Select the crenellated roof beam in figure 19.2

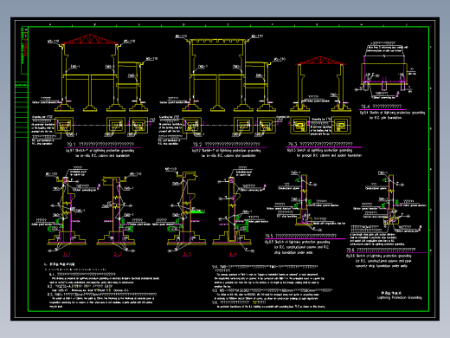pos(218,42)
